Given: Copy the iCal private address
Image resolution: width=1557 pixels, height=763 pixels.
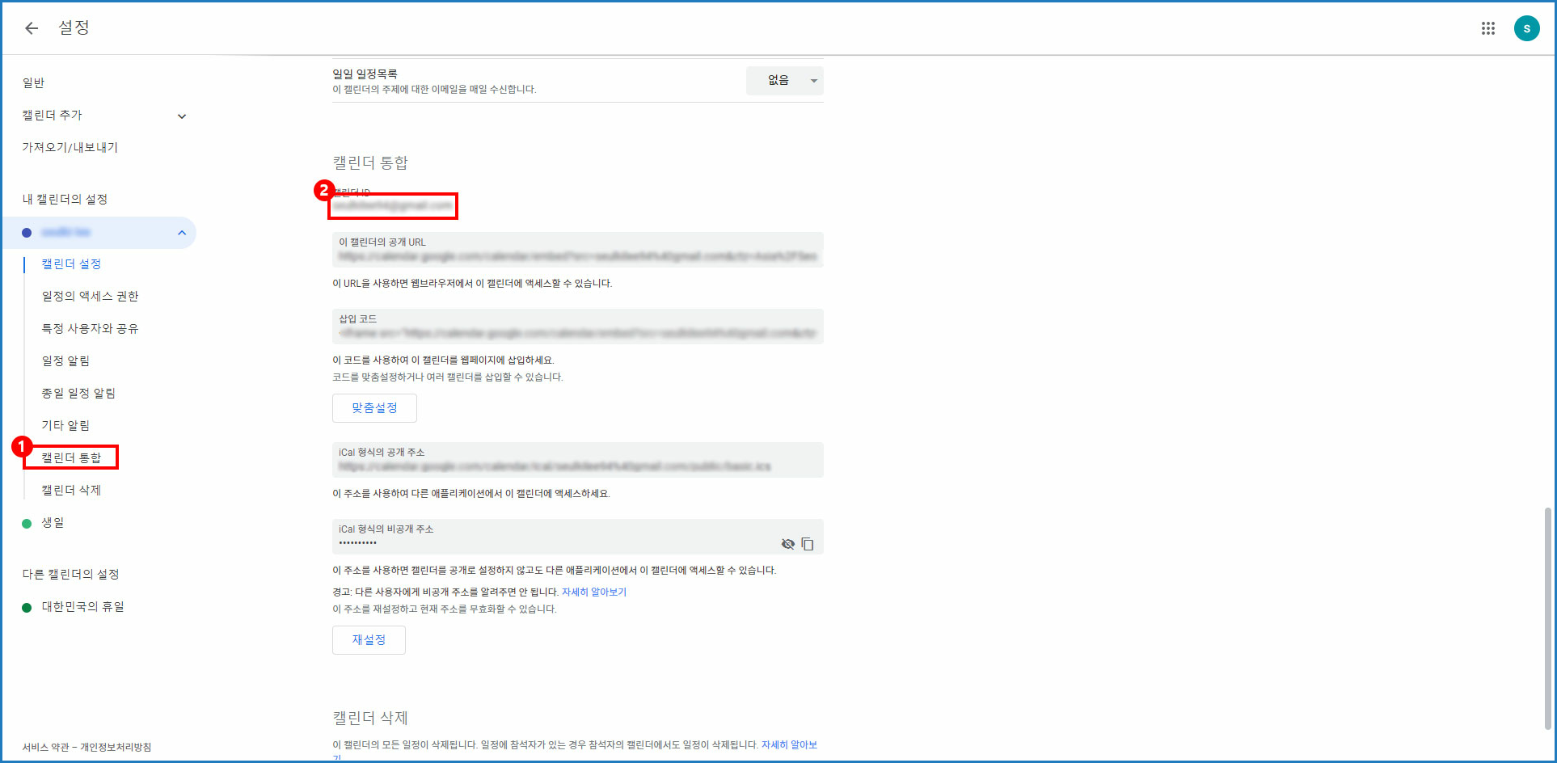Looking at the screenshot, I should 807,544.
